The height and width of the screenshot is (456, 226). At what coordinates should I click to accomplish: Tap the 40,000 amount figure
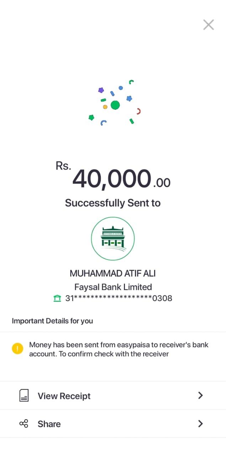tap(112, 178)
